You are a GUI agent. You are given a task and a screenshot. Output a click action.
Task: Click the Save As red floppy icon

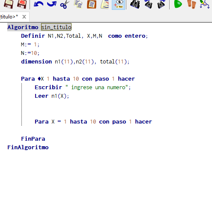(x=22, y=4)
